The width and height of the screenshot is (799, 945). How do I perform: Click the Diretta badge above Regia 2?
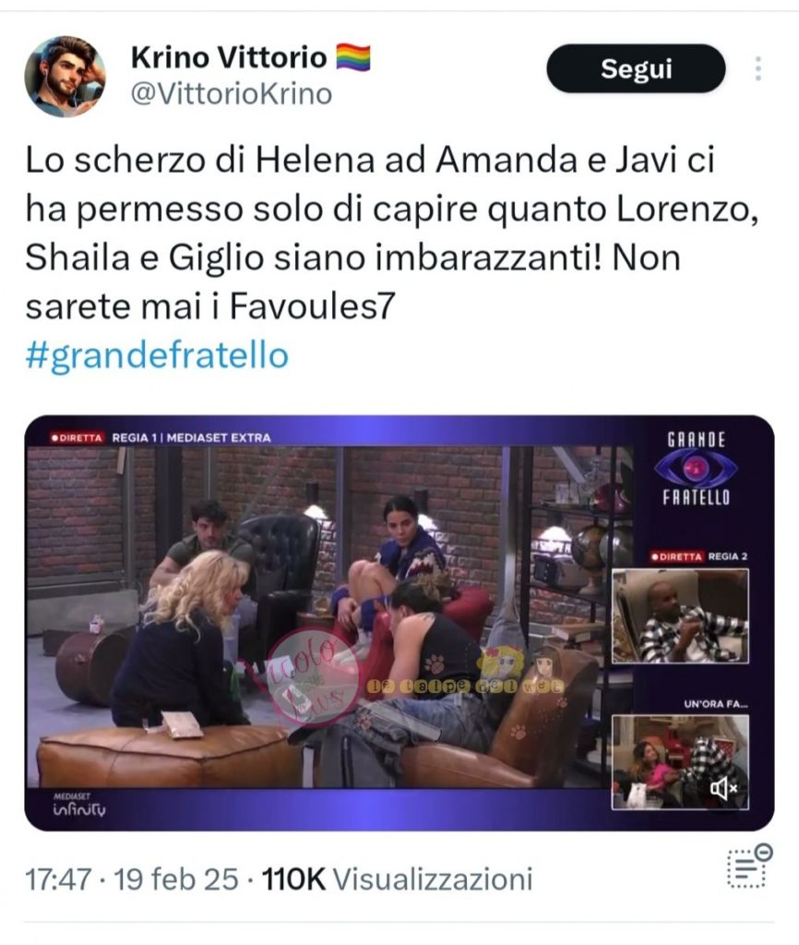[676, 556]
